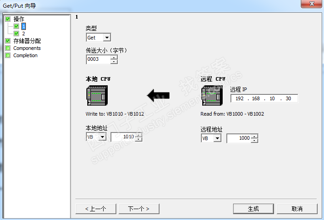Open remote address VB memory area dropdown
This screenshot has width=324, height=220.
[x=217, y=138]
